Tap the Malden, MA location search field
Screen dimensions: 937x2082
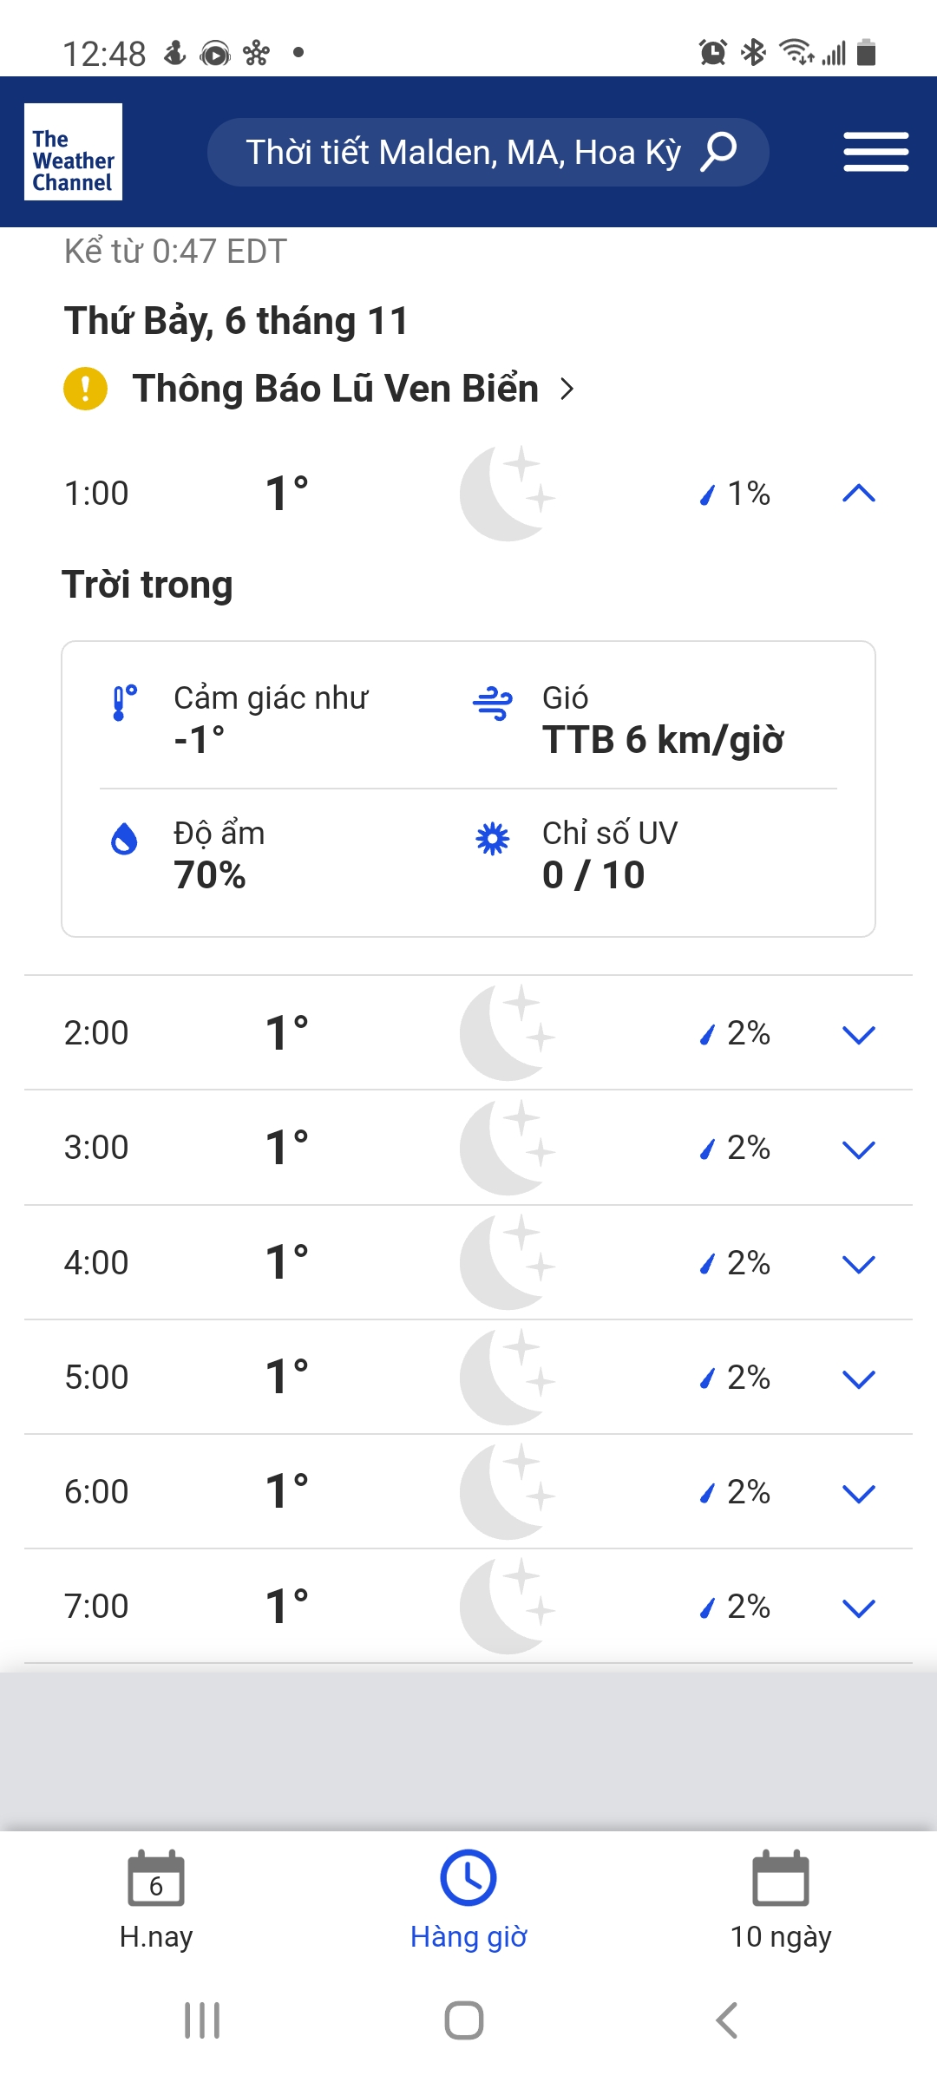[488, 152]
